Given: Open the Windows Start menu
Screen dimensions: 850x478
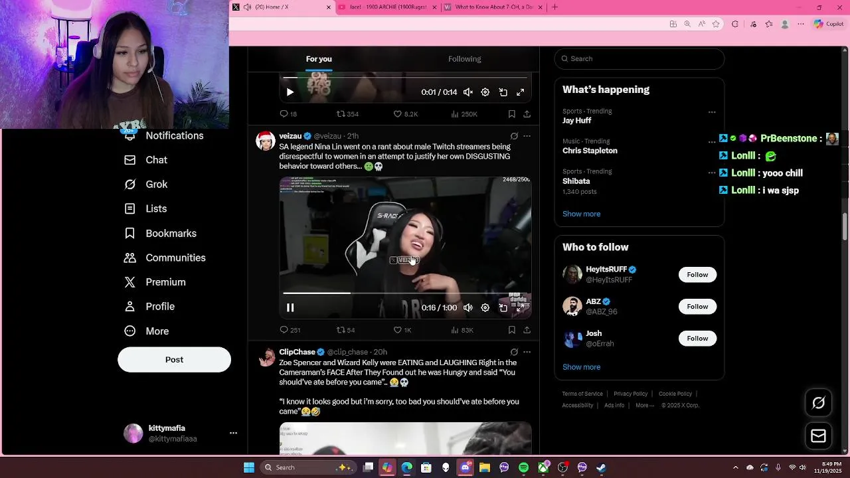Looking at the screenshot, I should tap(249, 467).
